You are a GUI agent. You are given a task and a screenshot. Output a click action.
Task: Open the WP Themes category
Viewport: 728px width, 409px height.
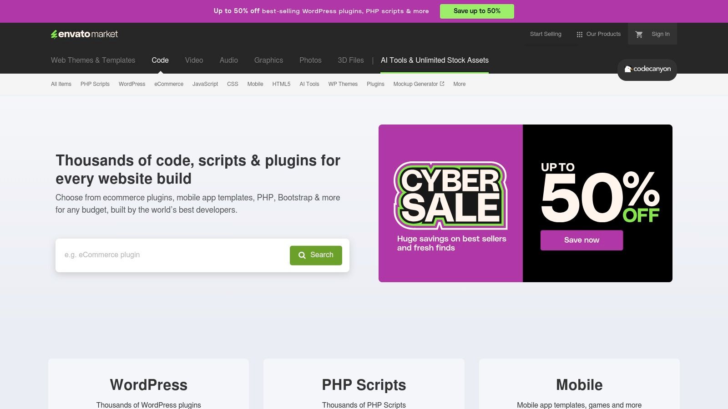pyautogui.click(x=343, y=84)
